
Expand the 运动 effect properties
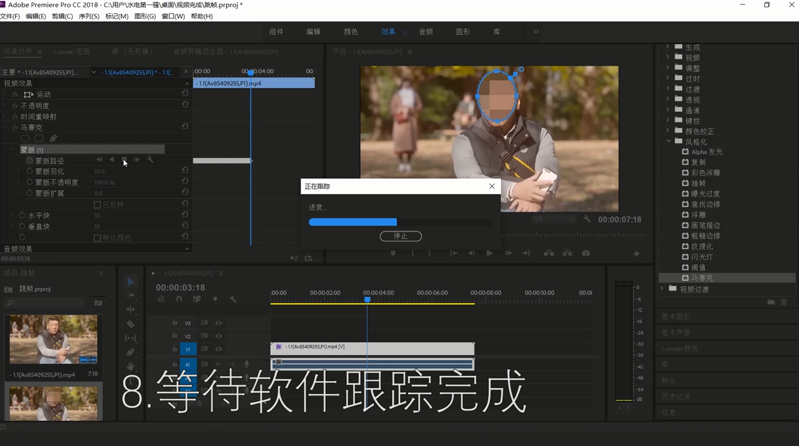(x=5, y=94)
